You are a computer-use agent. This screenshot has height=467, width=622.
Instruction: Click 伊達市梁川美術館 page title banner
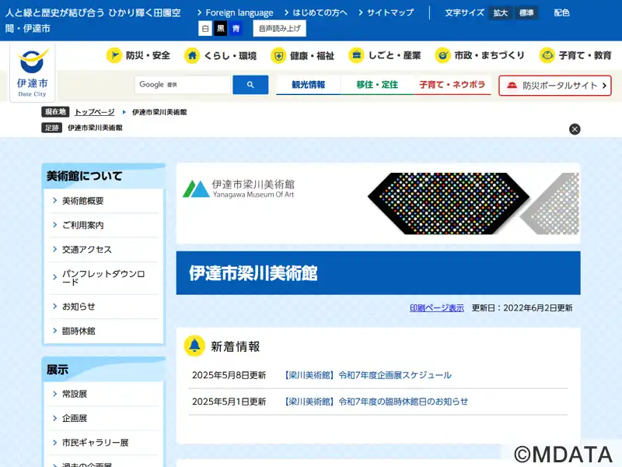click(378, 273)
